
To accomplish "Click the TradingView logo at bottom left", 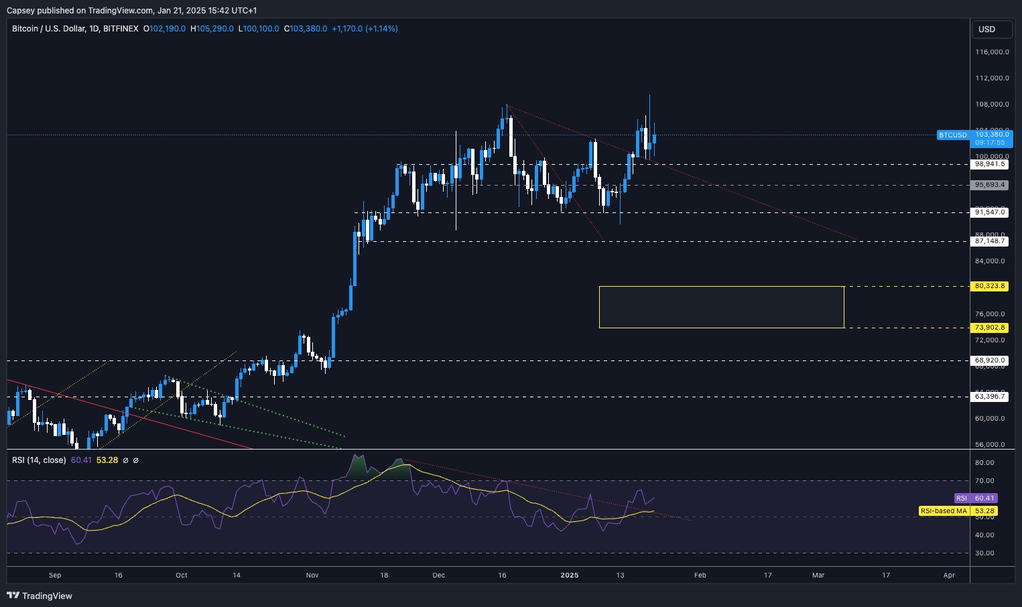I will coord(40,596).
